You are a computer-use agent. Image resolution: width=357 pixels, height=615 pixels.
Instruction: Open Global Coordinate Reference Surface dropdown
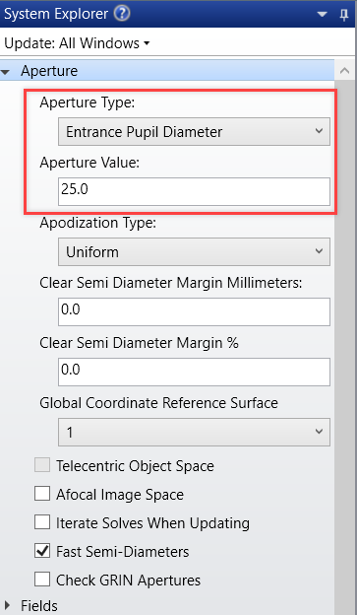click(194, 433)
